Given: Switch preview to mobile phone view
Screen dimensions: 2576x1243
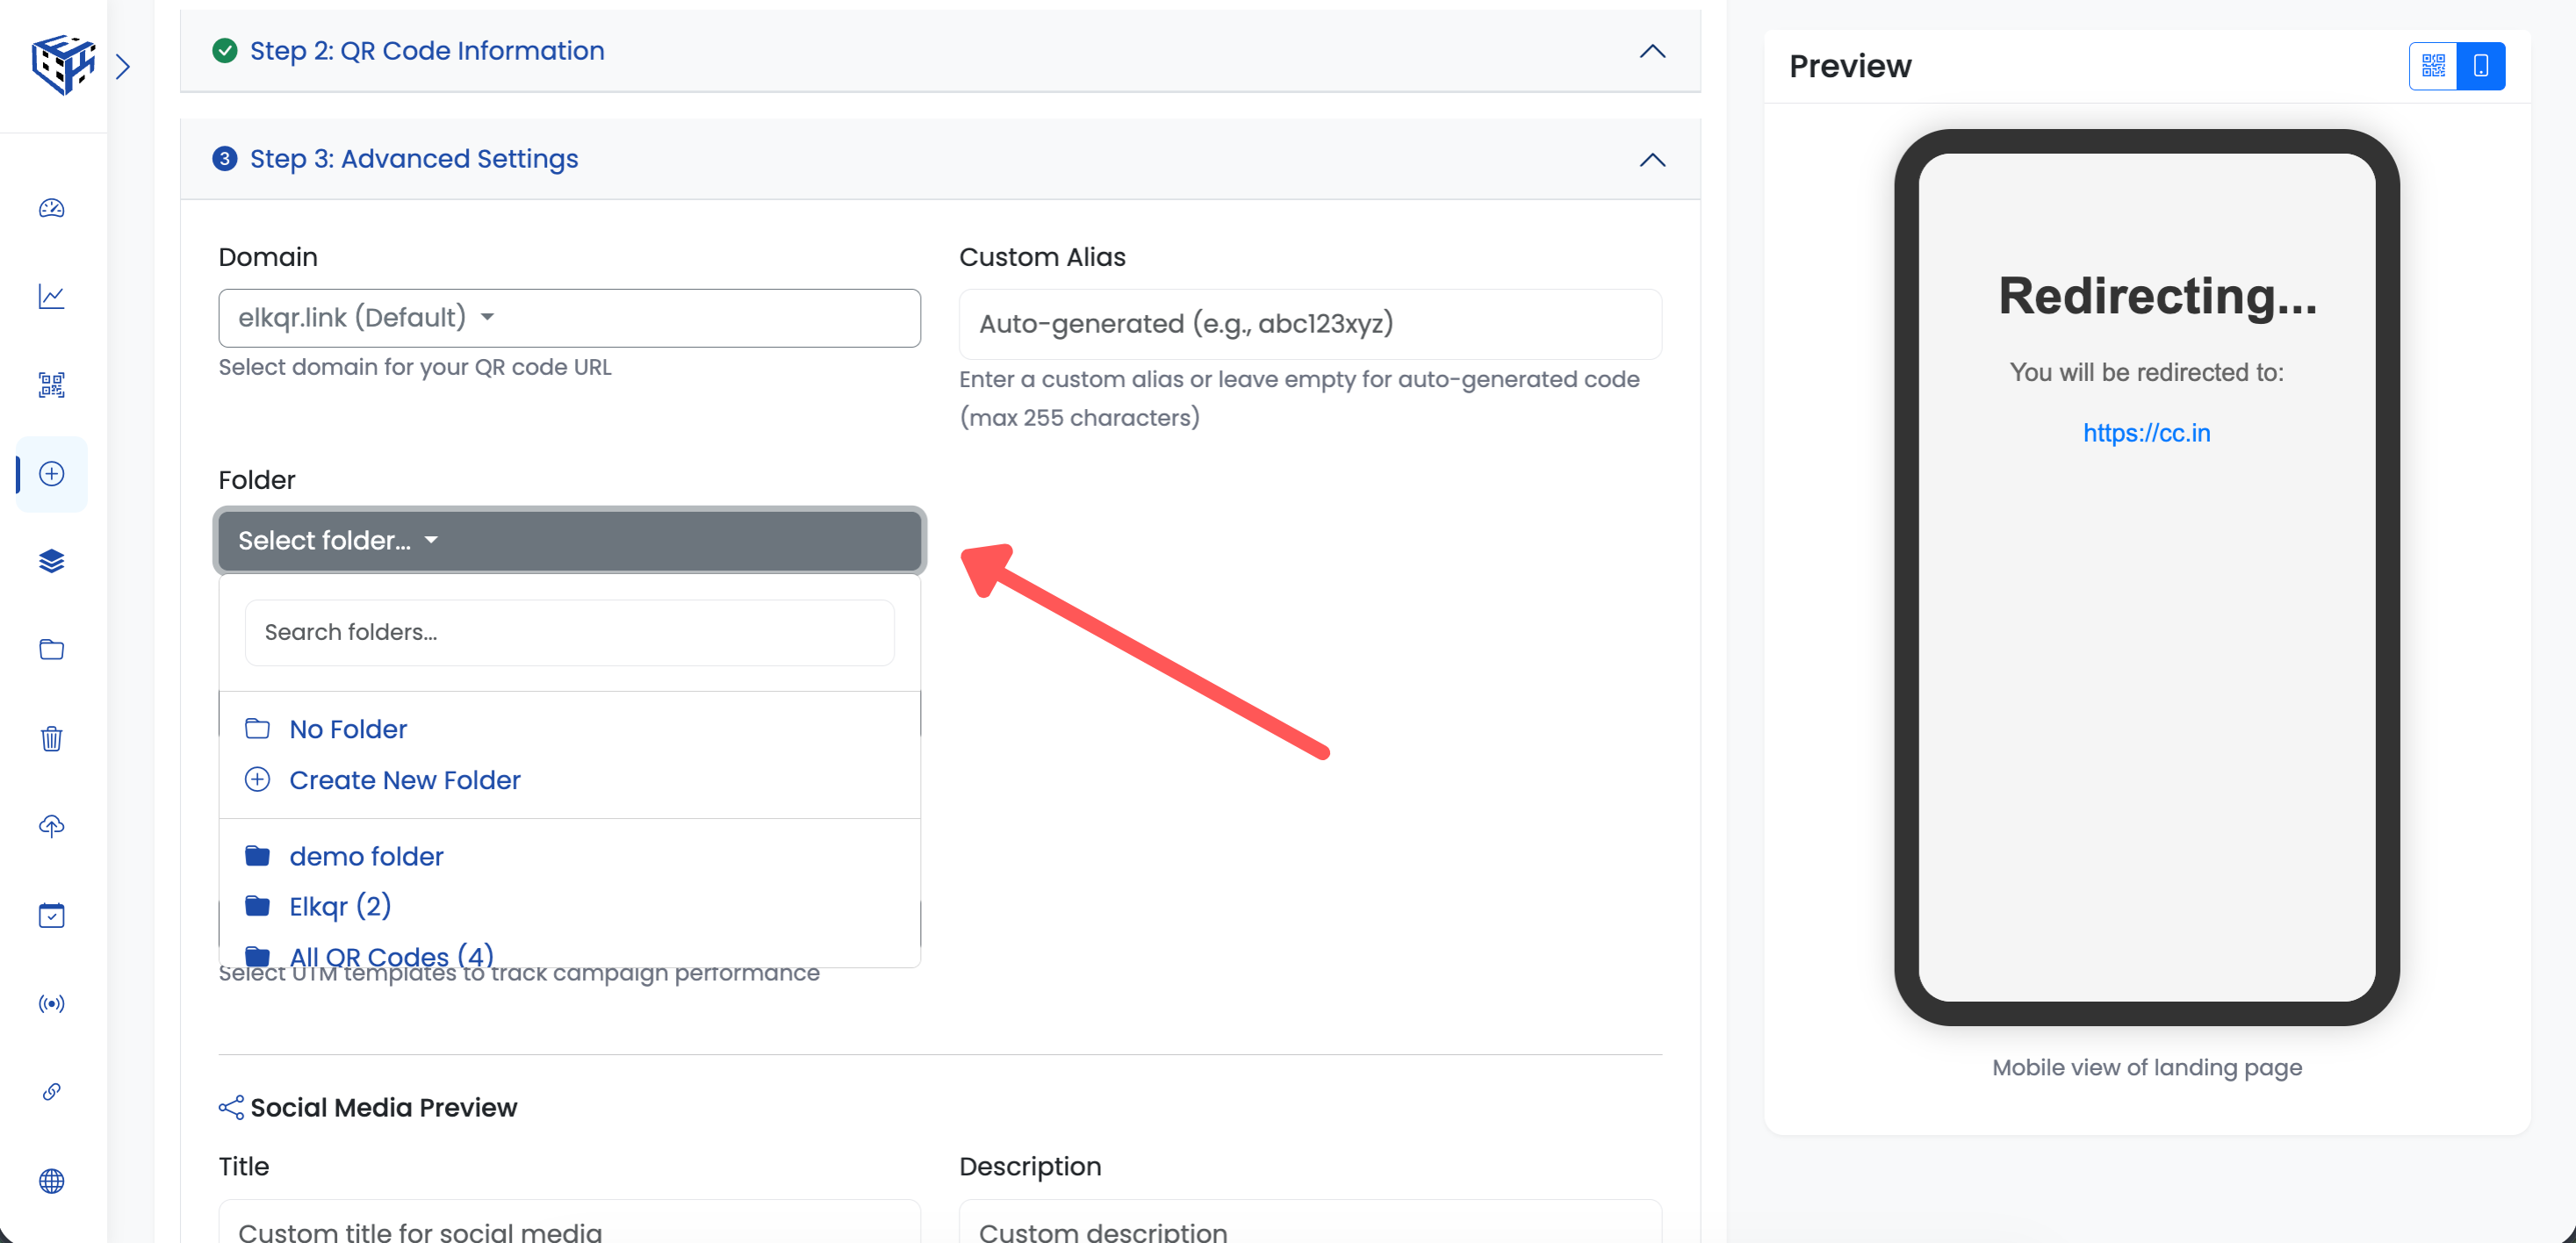Looking at the screenshot, I should click(2482, 66).
